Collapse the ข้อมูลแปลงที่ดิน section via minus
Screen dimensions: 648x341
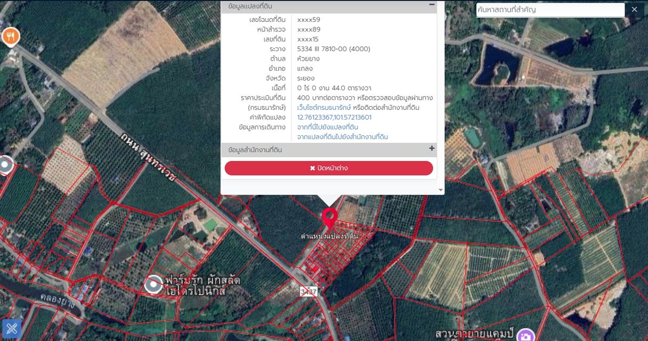[432, 5]
